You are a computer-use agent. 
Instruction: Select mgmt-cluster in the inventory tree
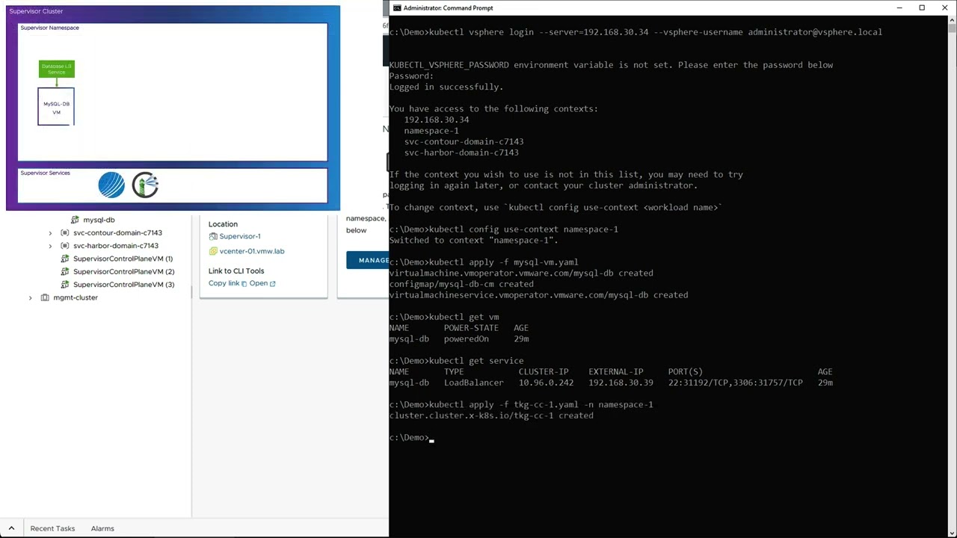point(76,297)
